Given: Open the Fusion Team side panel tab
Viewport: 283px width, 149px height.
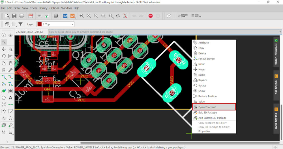Looking at the screenshot, I should pos(276,119).
